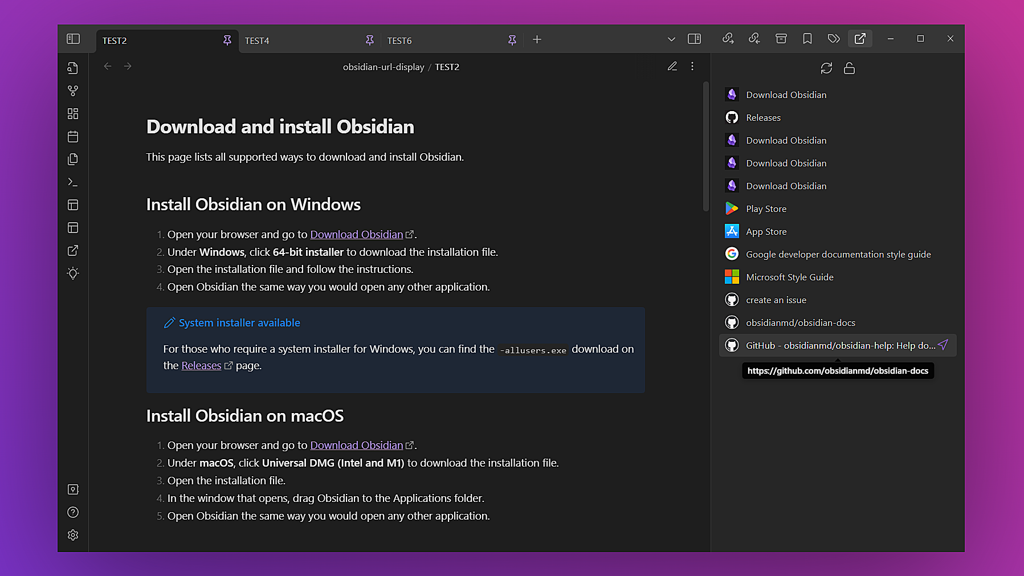Click the App Store logo icon
1024x576 pixels.
(x=732, y=231)
